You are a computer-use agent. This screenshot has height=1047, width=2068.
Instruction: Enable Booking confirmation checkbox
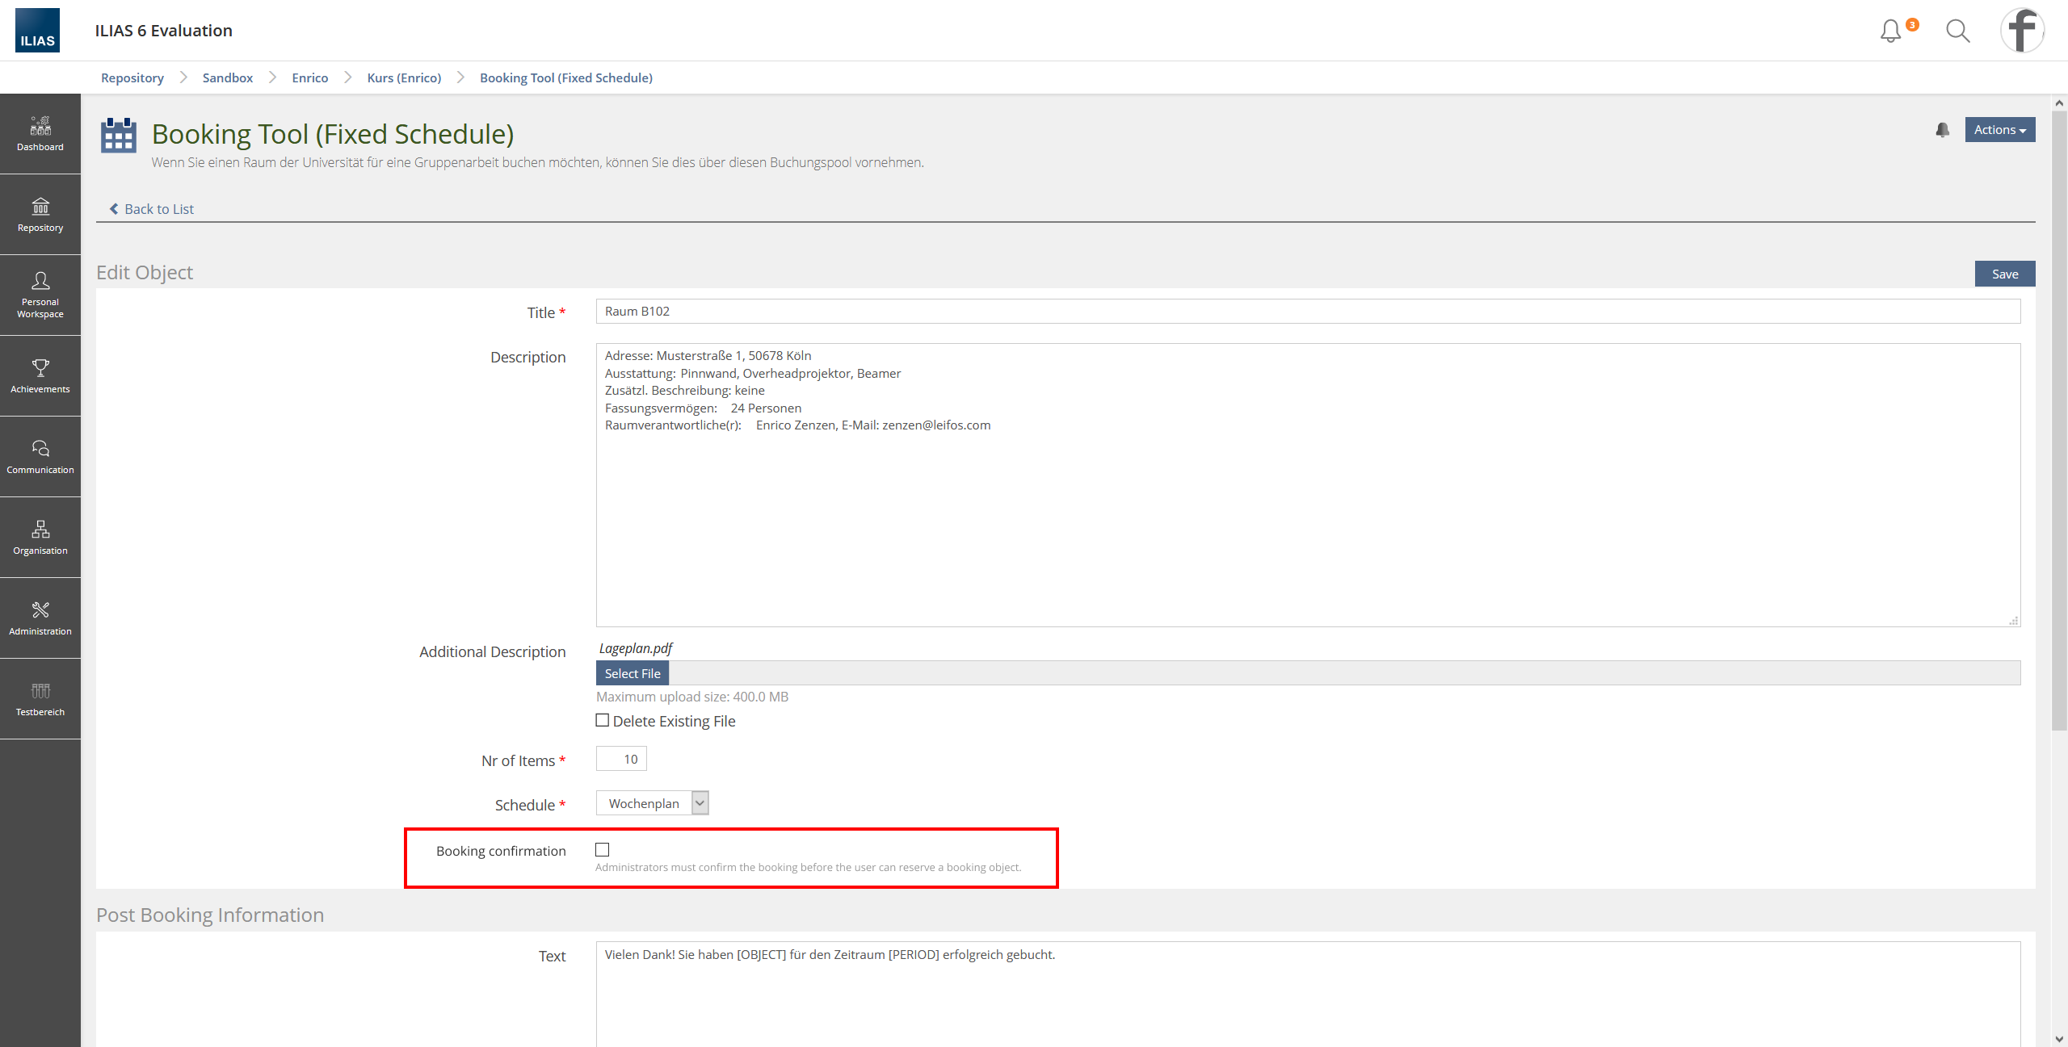click(x=603, y=849)
